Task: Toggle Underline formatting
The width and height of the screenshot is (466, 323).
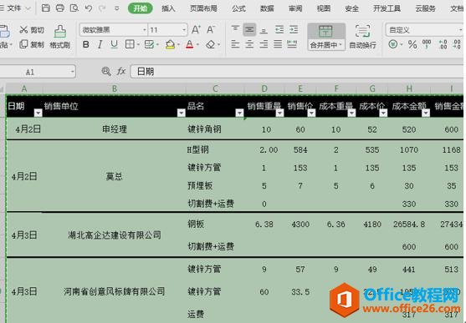Action: point(114,44)
